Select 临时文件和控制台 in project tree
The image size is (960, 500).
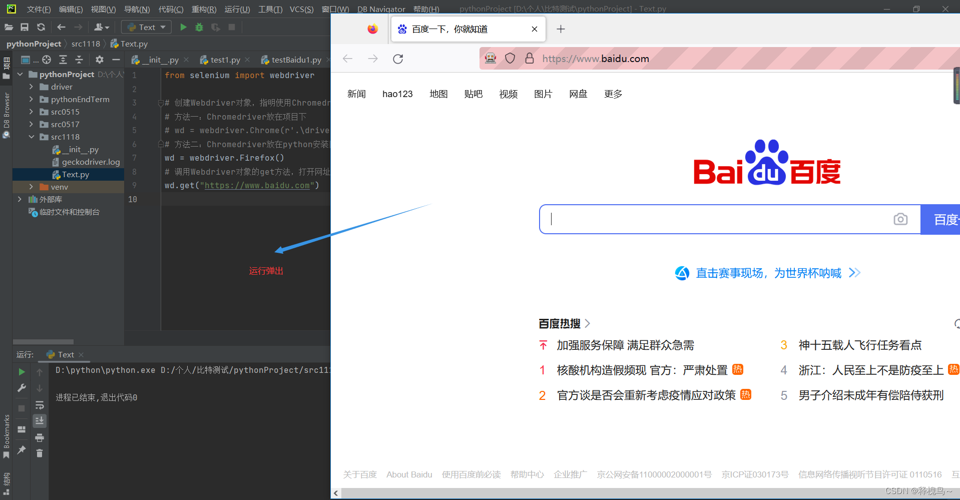point(64,212)
